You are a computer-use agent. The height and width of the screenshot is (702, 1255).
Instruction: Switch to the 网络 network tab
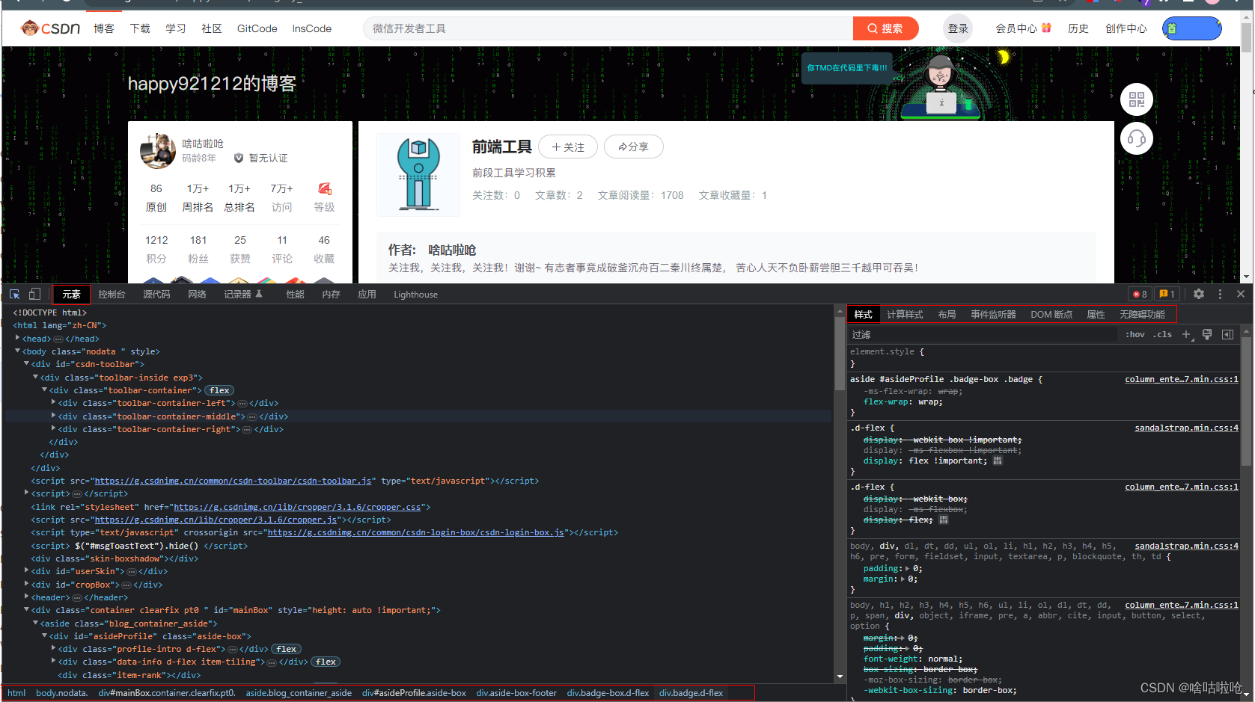197,294
